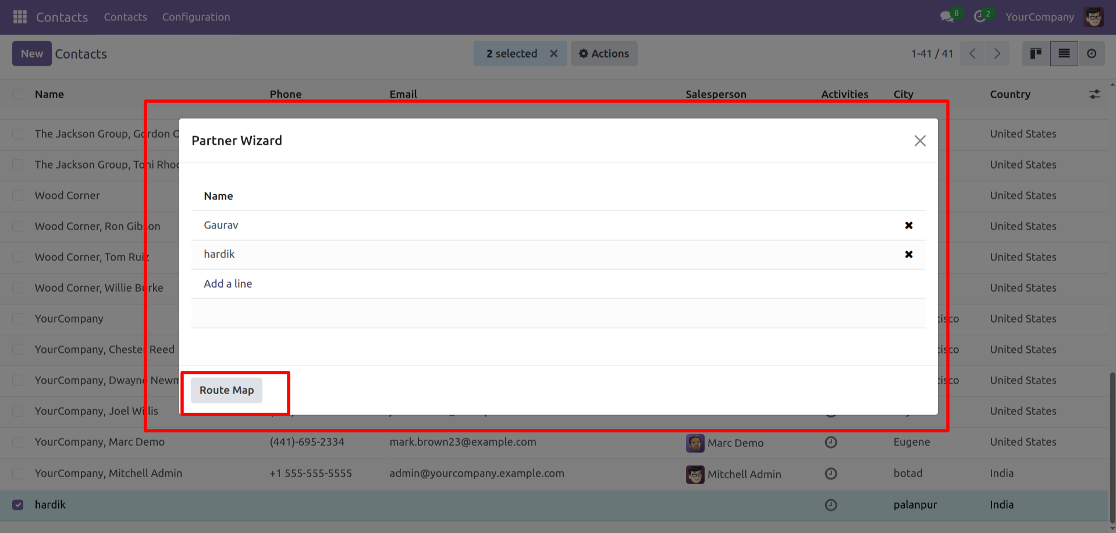This screenshot has height=533, width=1116.
Task: Check YourCompany, Mitchell Admin checkbox
Action: pos(18,474)
